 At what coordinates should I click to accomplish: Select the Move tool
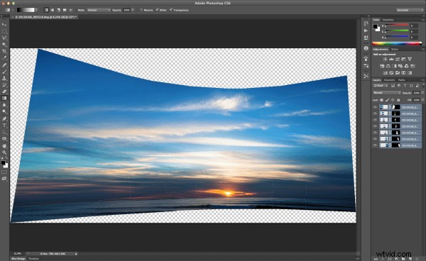(4, 25)
